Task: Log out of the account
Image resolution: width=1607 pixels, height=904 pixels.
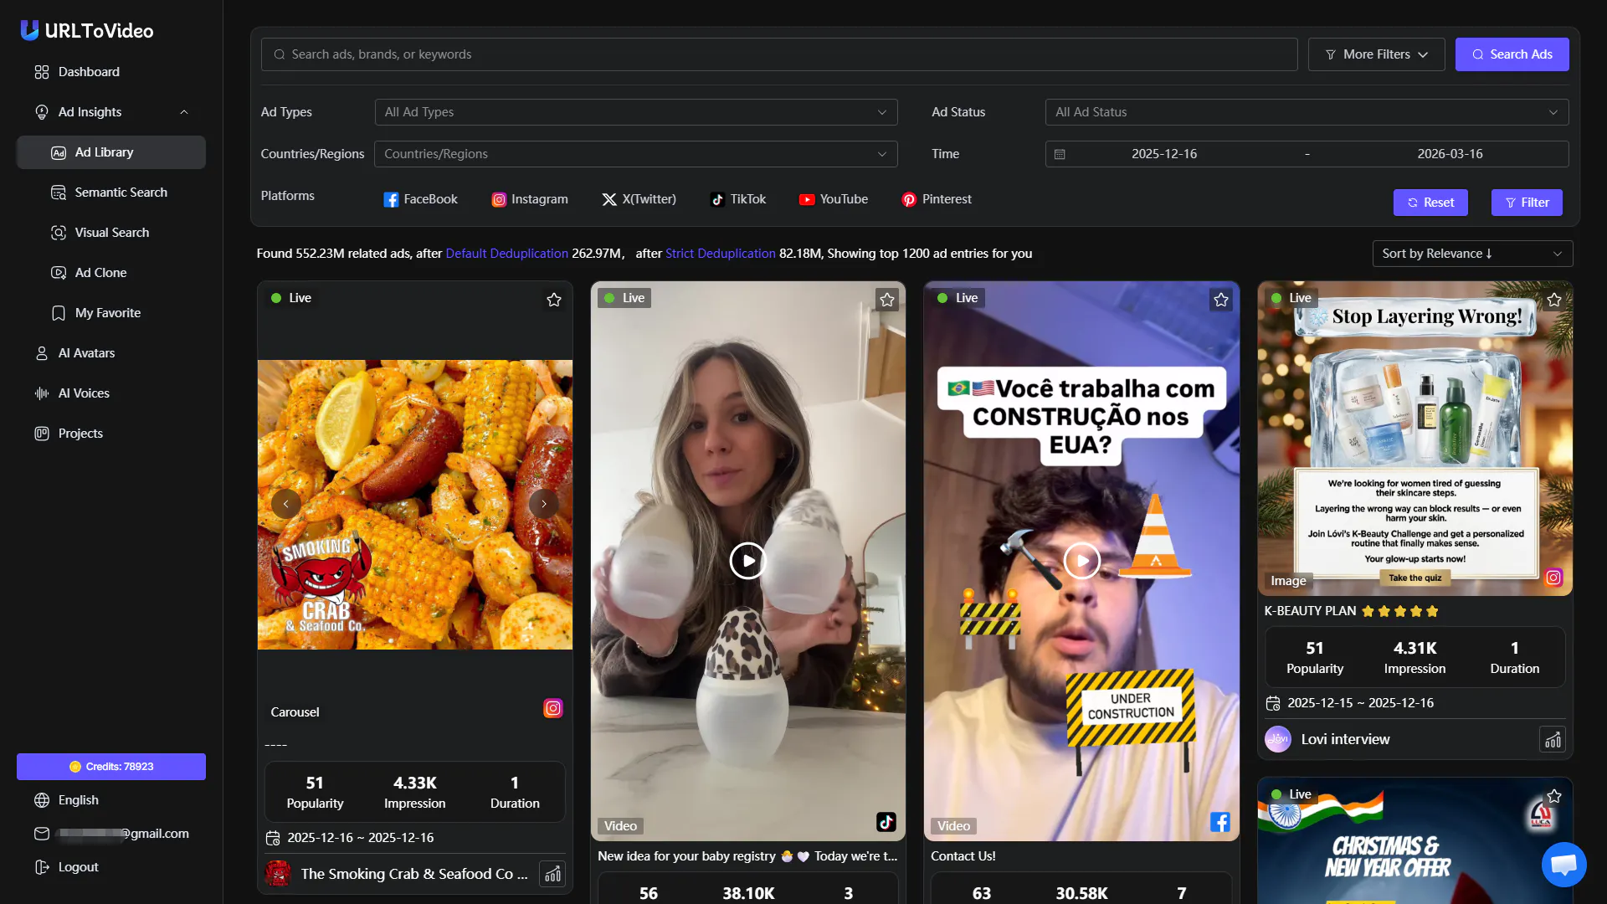Action: [78, 867]
